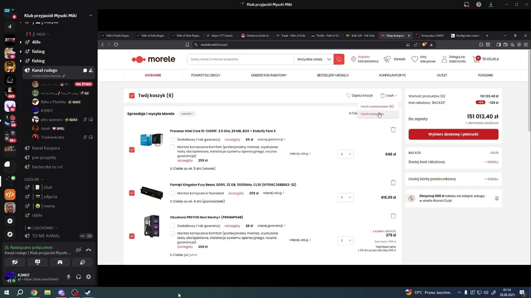Go back in the browser

coord(103,45)
